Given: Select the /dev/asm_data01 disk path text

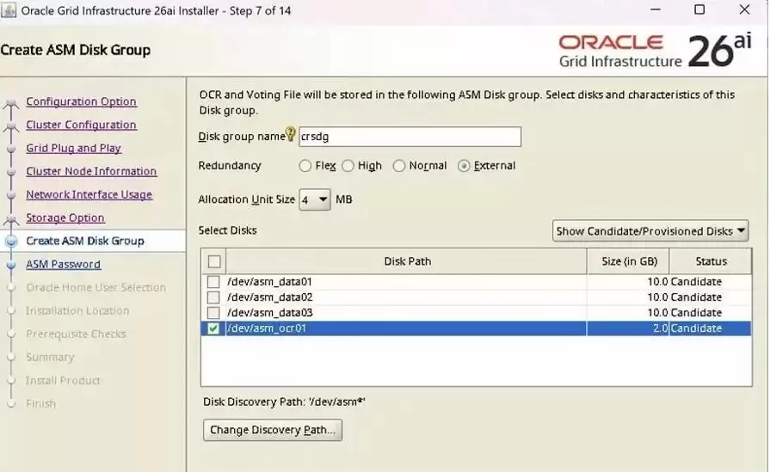Looking at the screenshot, I should tap(269, 282).
